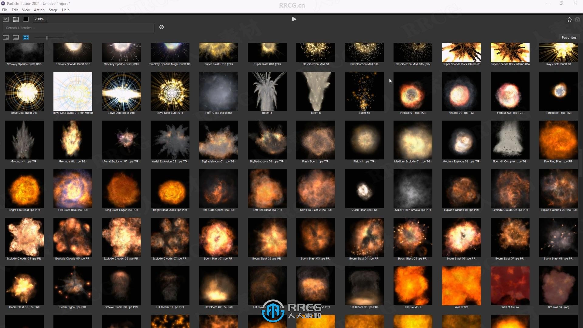The width and height of the screenshot is (583, 328).
Task: Select the Quick Flash emitter thumbnail
Action: (x=364, y=189)
